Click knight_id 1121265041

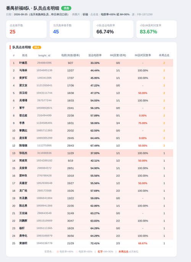click(x=44, y=86)
